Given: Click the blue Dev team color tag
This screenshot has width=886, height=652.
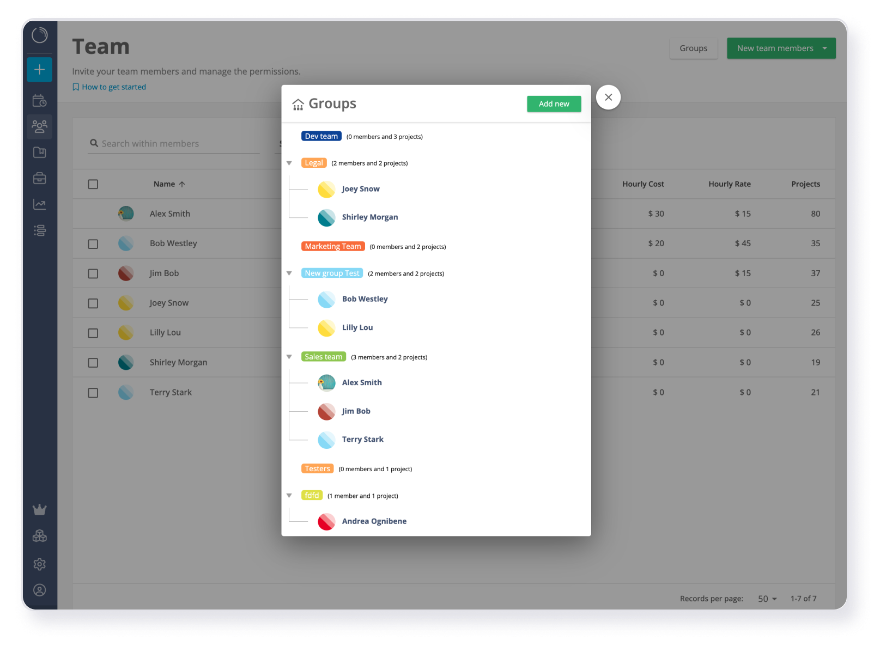Looking at the screenshot, I should click(x=321, y=136).
